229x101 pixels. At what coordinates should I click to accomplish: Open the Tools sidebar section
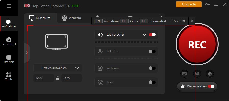point(9,77)
